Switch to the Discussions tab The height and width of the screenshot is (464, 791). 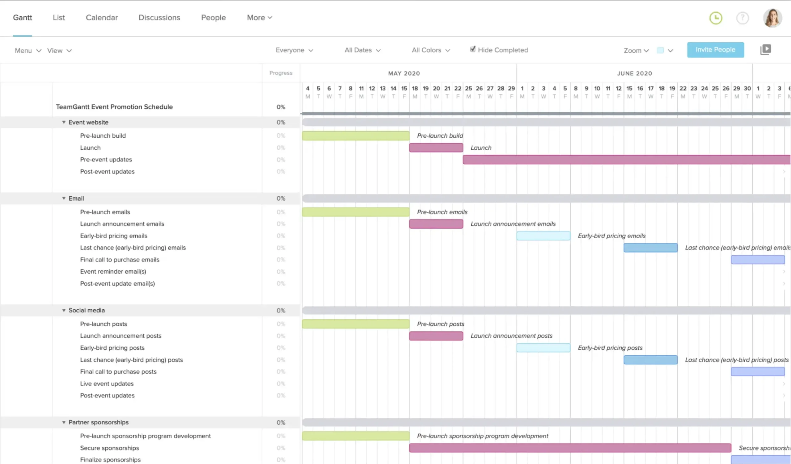(x=159, y=18)
